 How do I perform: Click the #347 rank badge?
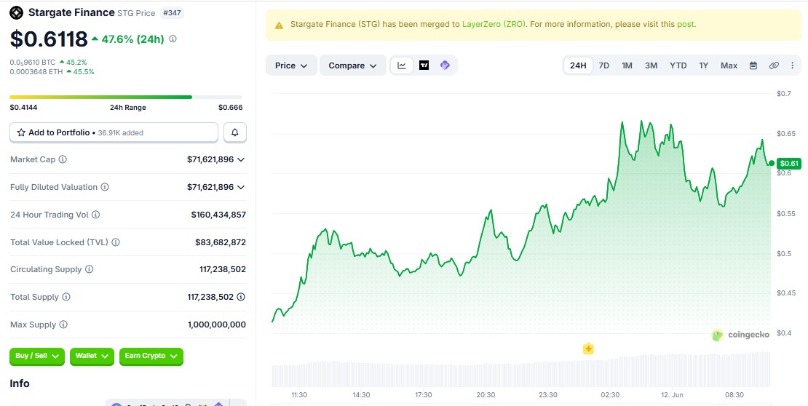172,13
